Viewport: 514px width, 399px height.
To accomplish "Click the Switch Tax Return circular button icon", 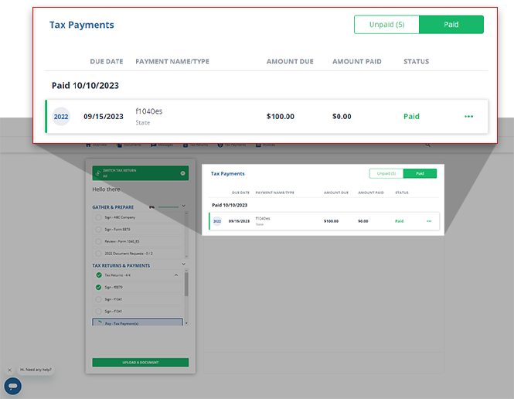I will coord(182,173).
